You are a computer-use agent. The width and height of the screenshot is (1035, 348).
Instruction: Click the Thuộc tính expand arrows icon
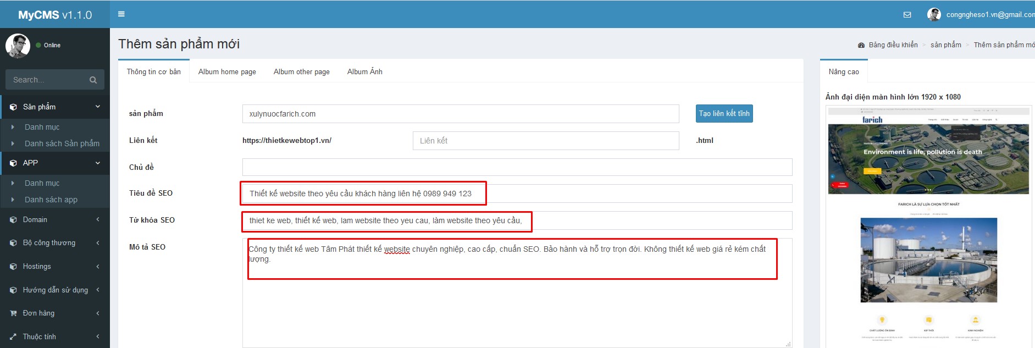pyautogui.click(x=13, y=337)
